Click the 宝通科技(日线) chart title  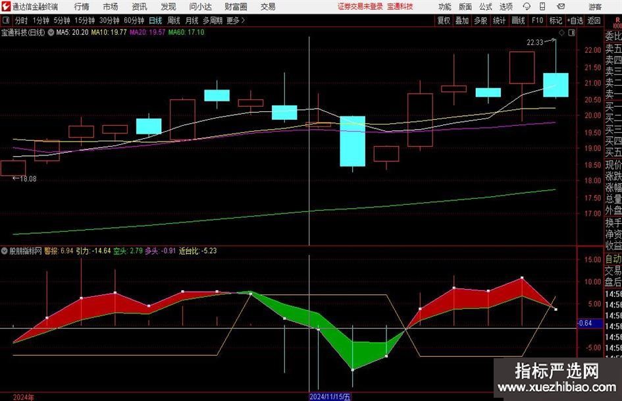coord(24,32)
